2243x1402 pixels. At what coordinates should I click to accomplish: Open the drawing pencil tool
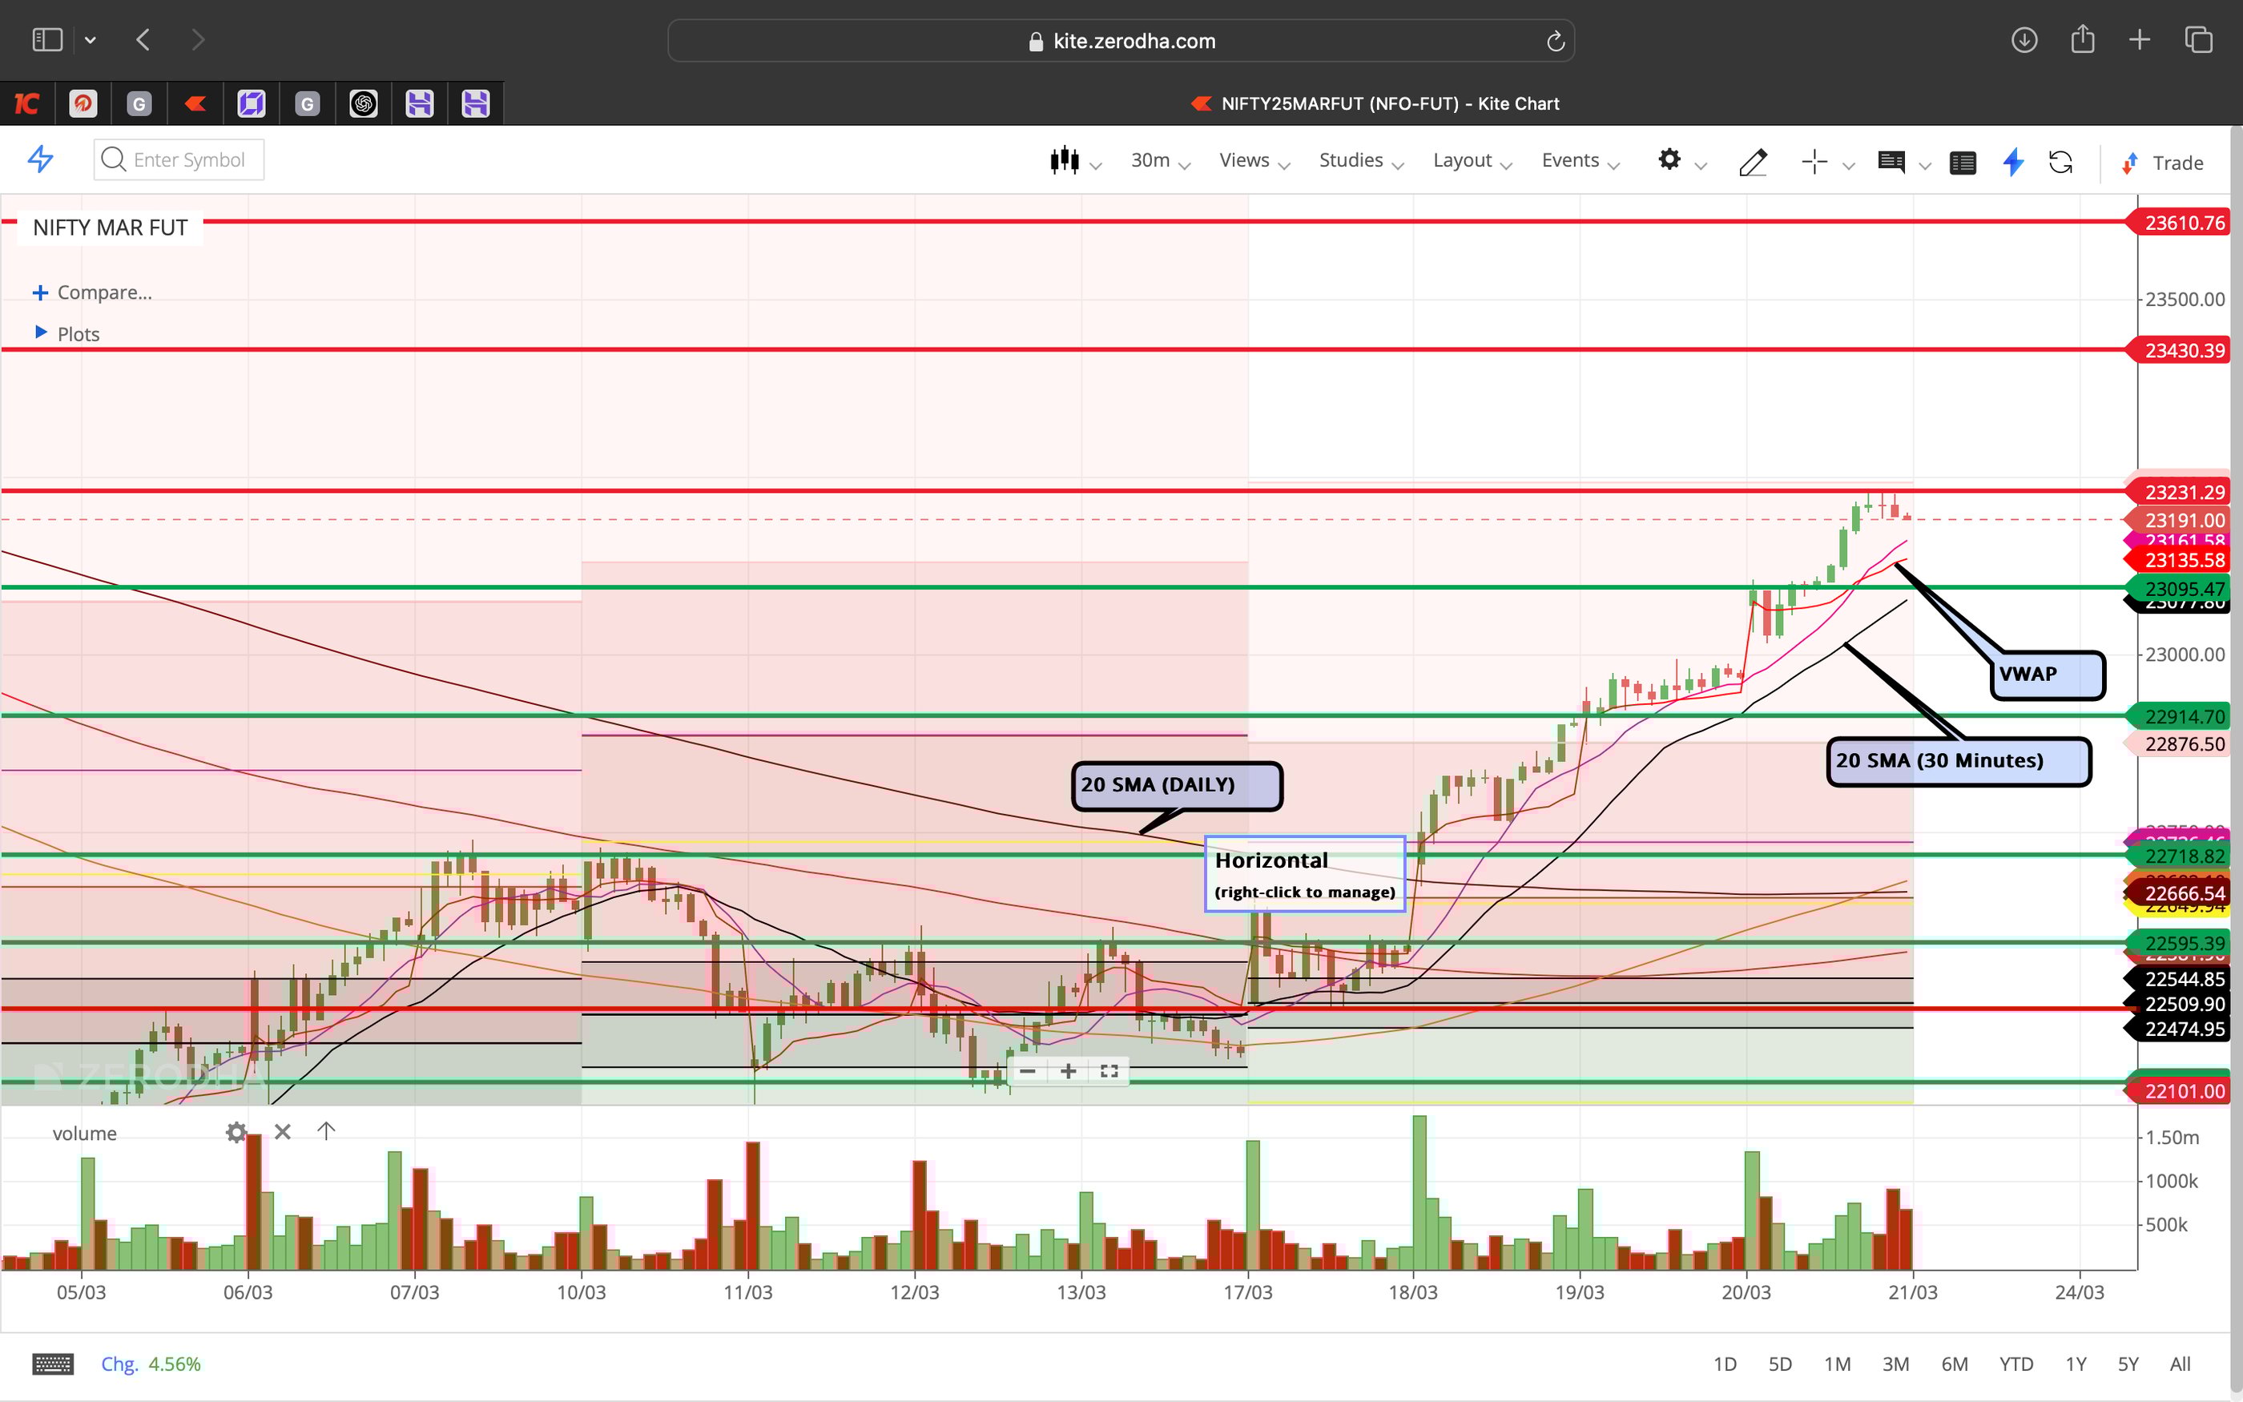pos(1753,161)
